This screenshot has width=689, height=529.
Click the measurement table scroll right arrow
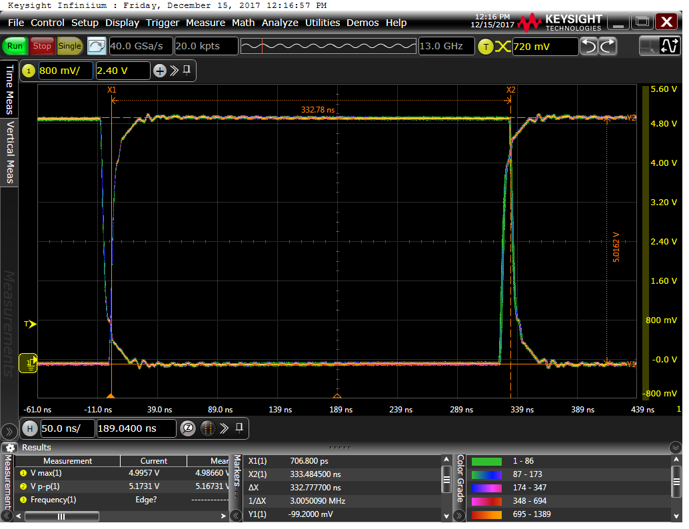tap(223, 516)
